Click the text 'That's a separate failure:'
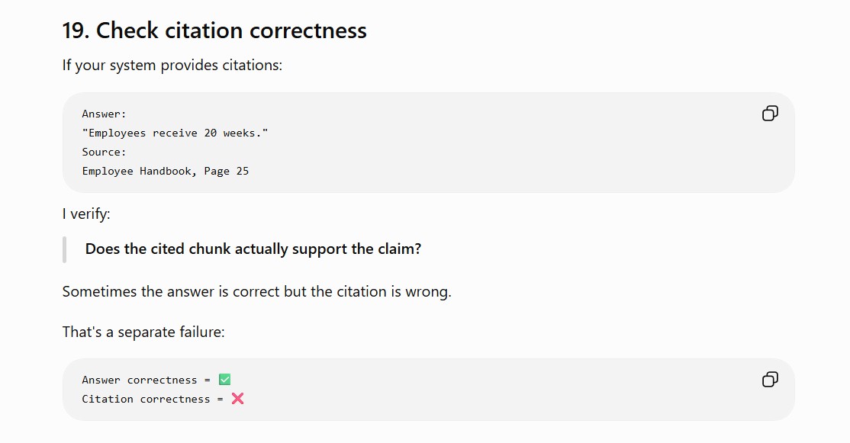 143,332
